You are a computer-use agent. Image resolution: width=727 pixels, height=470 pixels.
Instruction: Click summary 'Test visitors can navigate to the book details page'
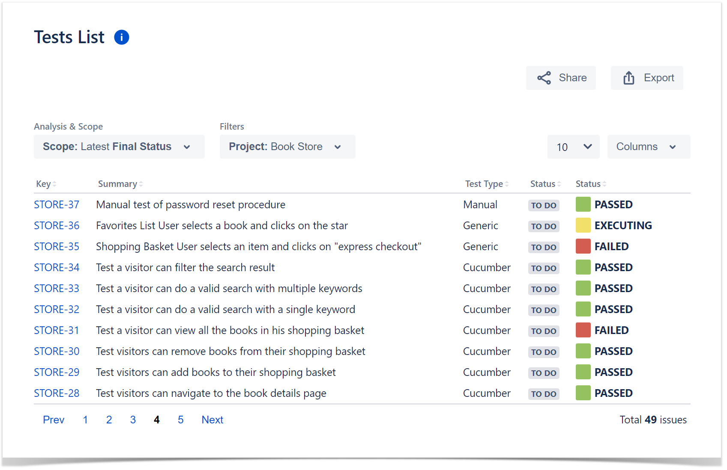coord(211,393)
